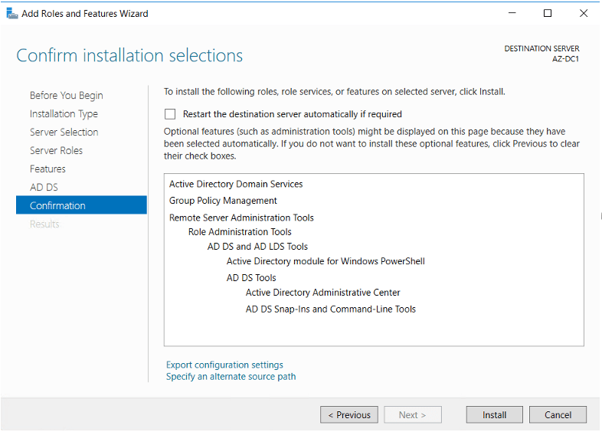
Task: Open Specify an alternate source path link
Action: 231,377
